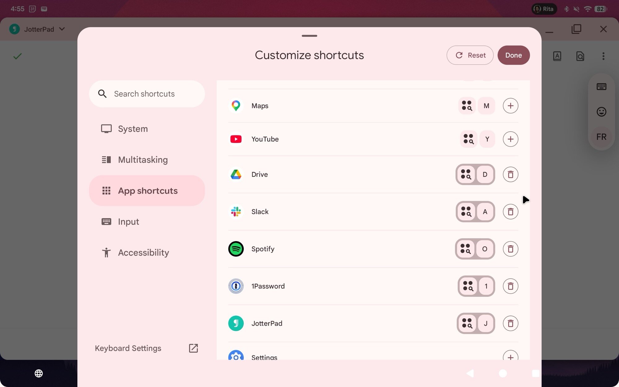Delete the Drive keyboard shortcut
Image resolution: width=619 pixels, height=387 pixels.
511,174
